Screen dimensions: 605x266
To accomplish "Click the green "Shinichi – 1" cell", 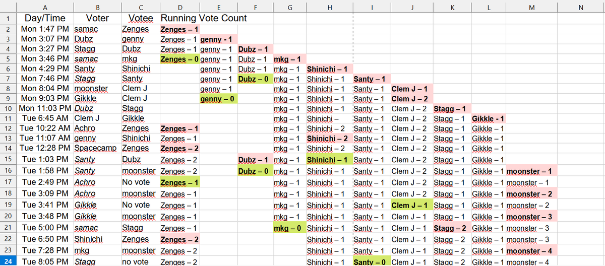I will pos(329,160).
